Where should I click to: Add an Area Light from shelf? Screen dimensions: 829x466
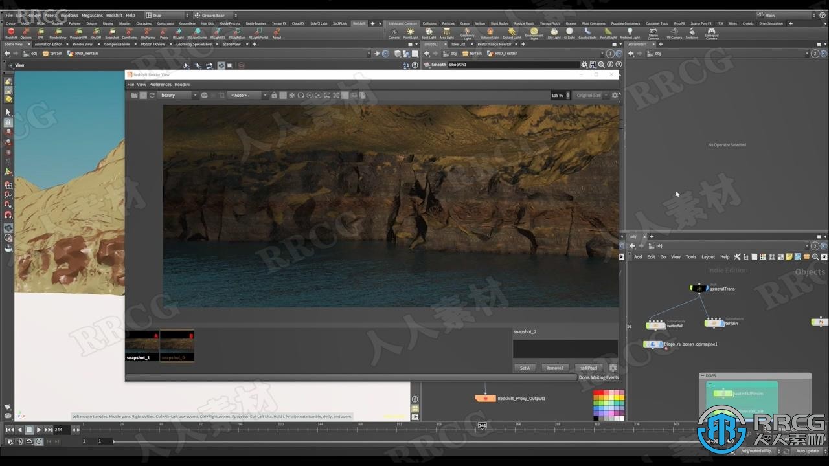pyautogui.click(x=447, y=32)
